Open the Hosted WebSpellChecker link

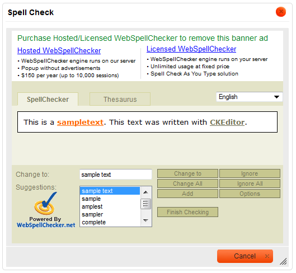59,50
